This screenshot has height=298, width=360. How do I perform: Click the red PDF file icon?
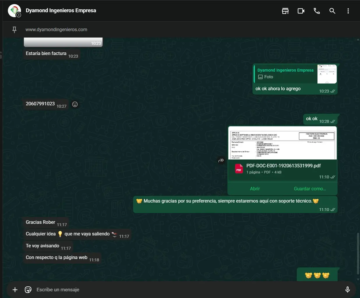(239, 168)
